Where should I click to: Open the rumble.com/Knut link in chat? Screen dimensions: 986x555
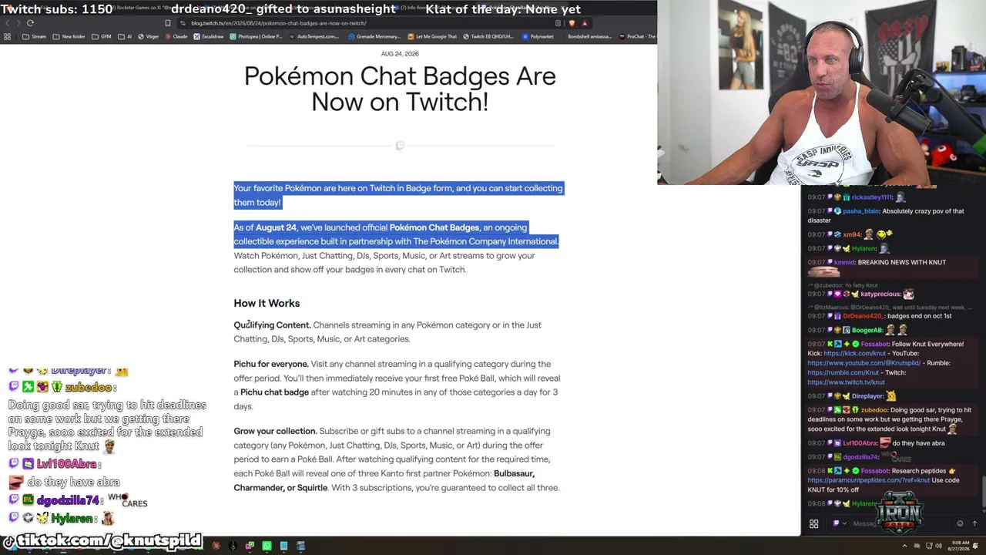point(843,372)
